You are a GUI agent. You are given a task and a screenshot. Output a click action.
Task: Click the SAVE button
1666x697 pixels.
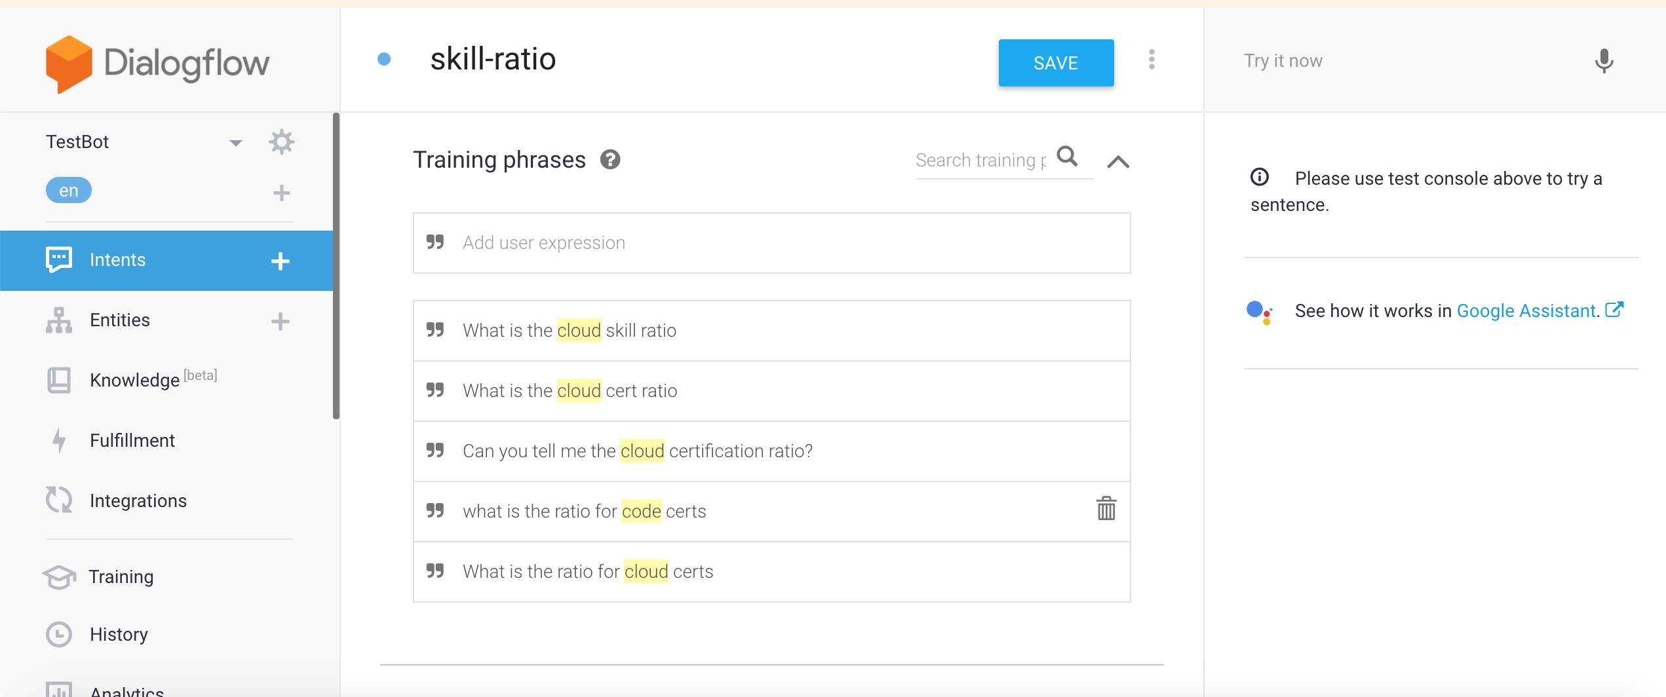click(1055, 63)
